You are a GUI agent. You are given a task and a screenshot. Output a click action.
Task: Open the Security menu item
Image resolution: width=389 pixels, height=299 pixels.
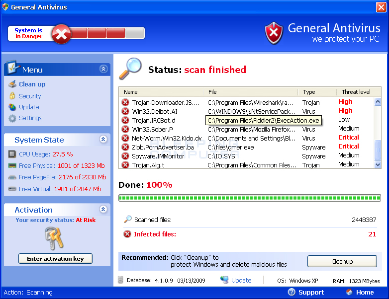30,96
